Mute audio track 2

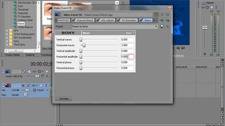pyautogui.click(x=41, y=85)
